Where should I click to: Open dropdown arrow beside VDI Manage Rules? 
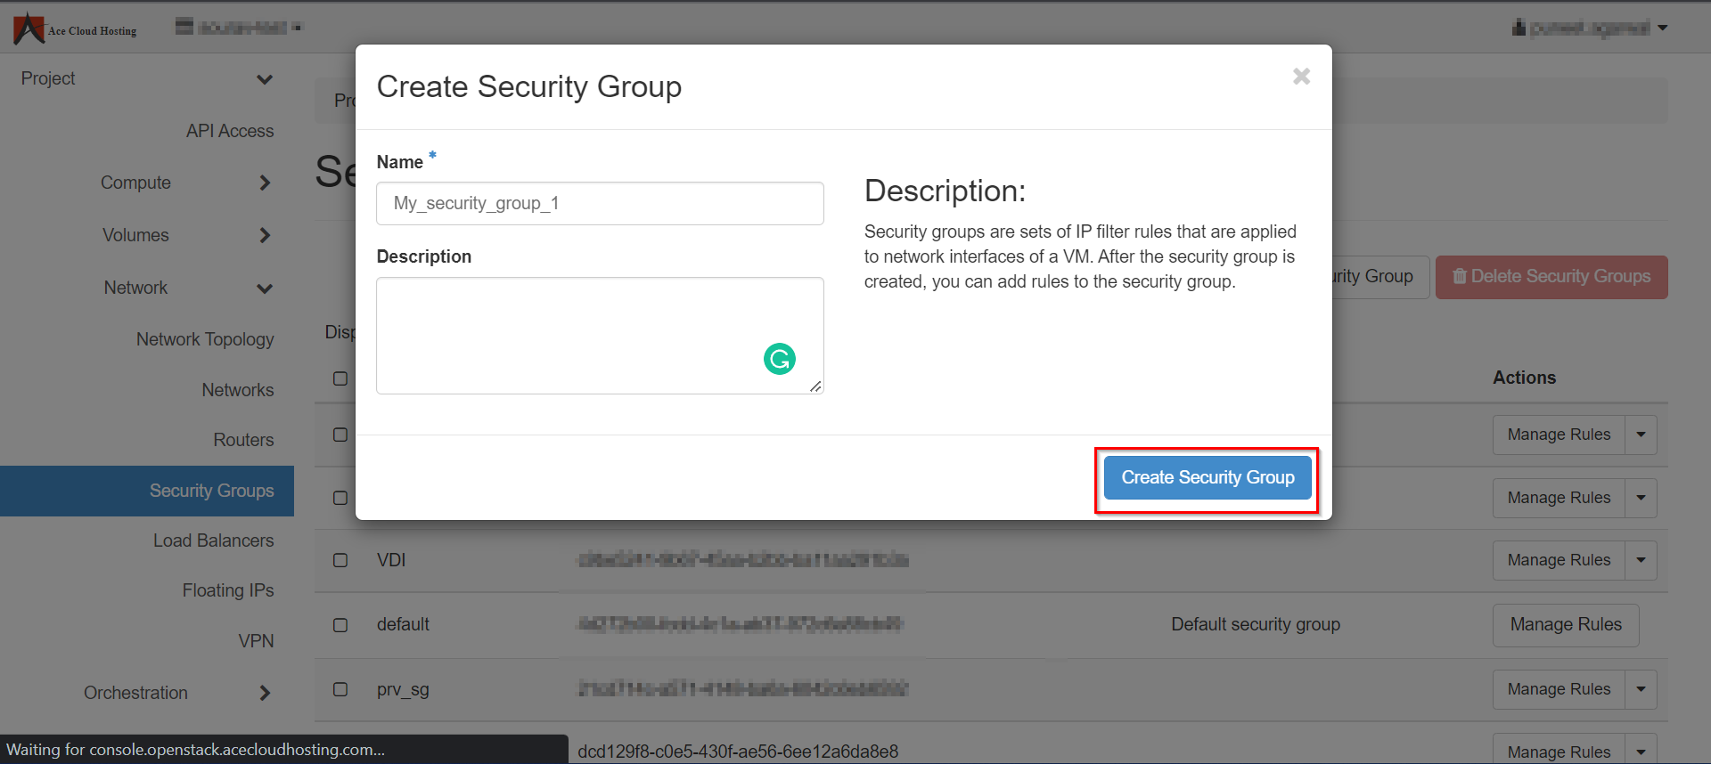pyautogui.click(x=1641, y=560)
